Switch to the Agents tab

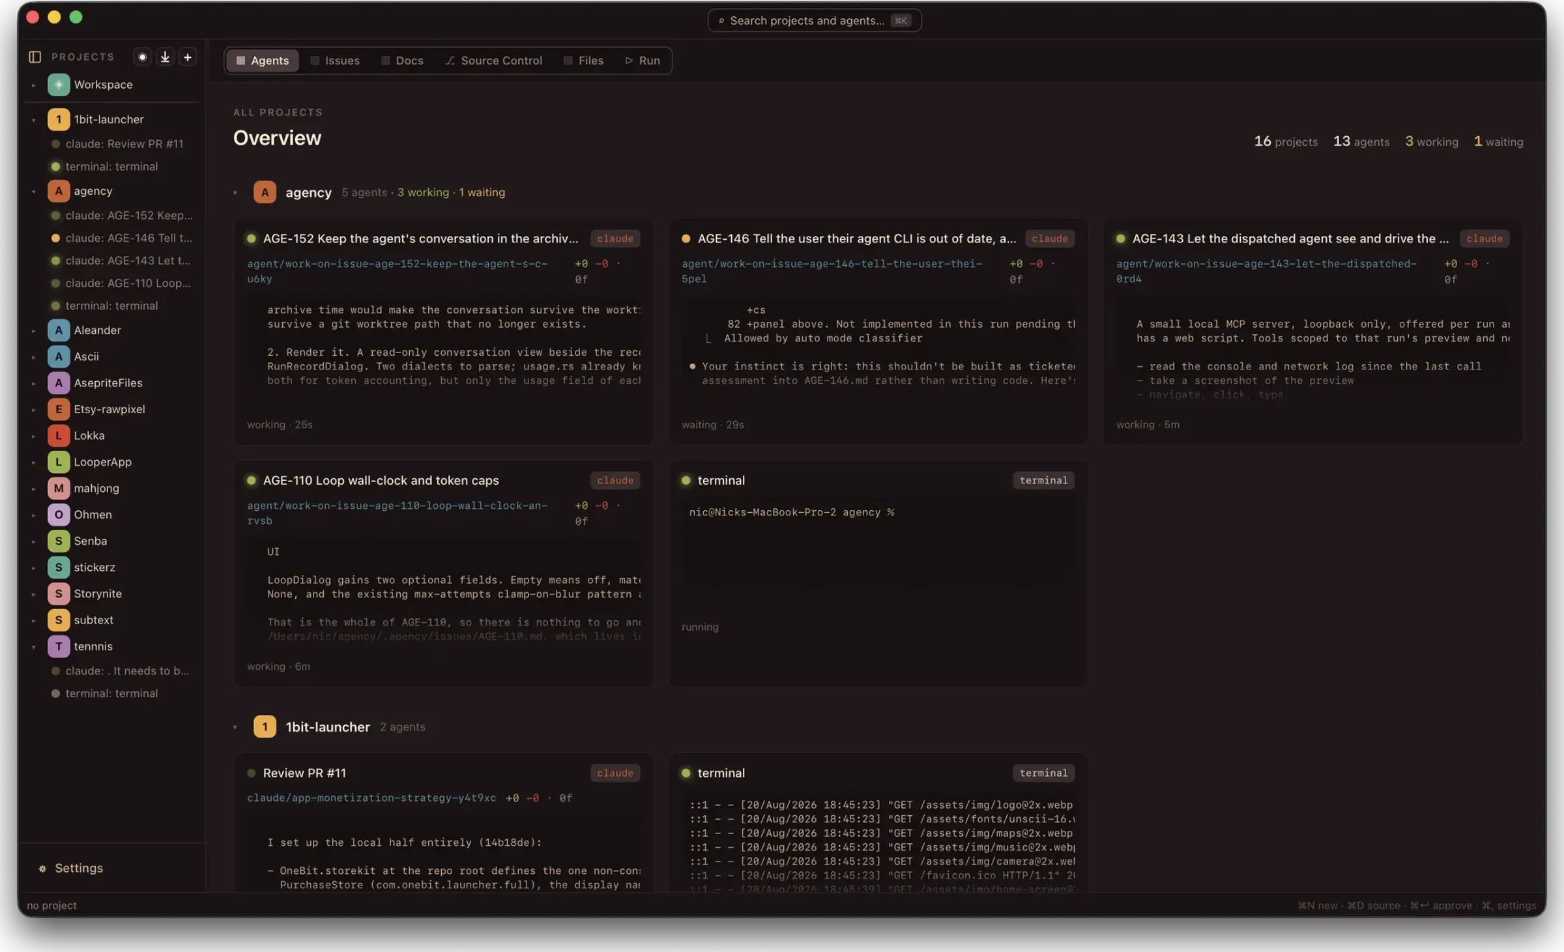tap(262, 61)
